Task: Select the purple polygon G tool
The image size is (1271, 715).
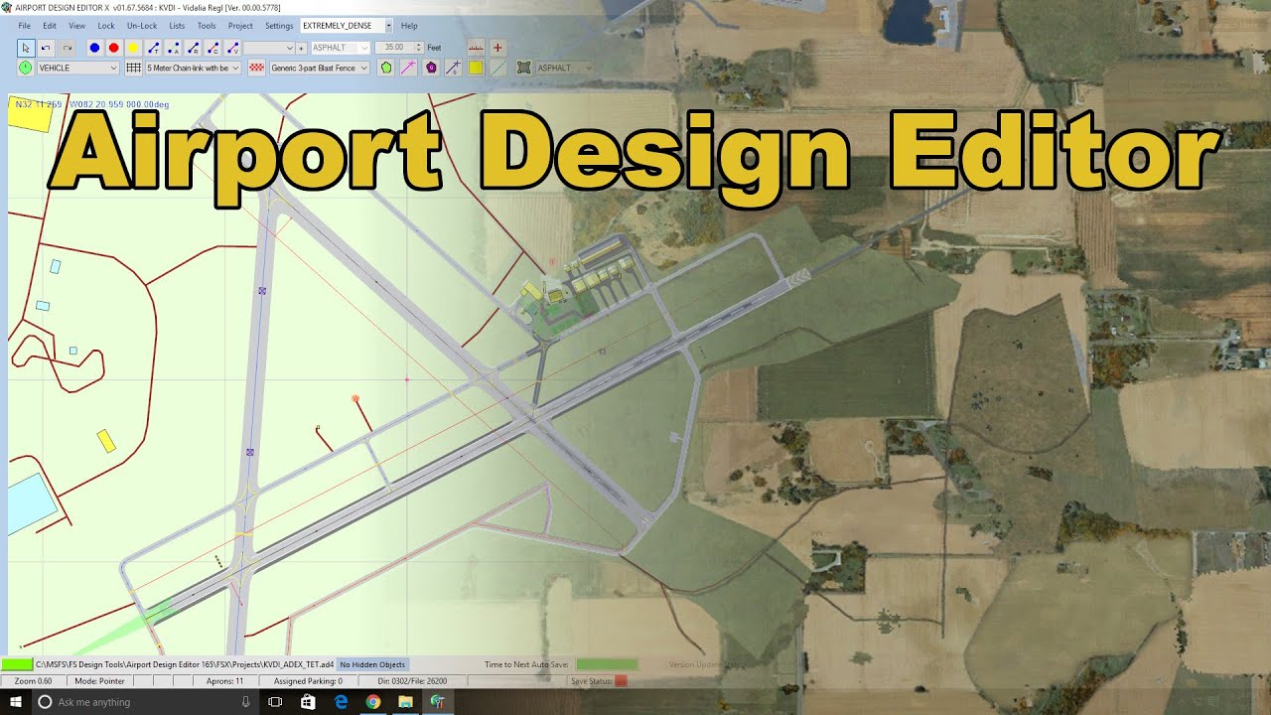Action: tap(431, 68)
